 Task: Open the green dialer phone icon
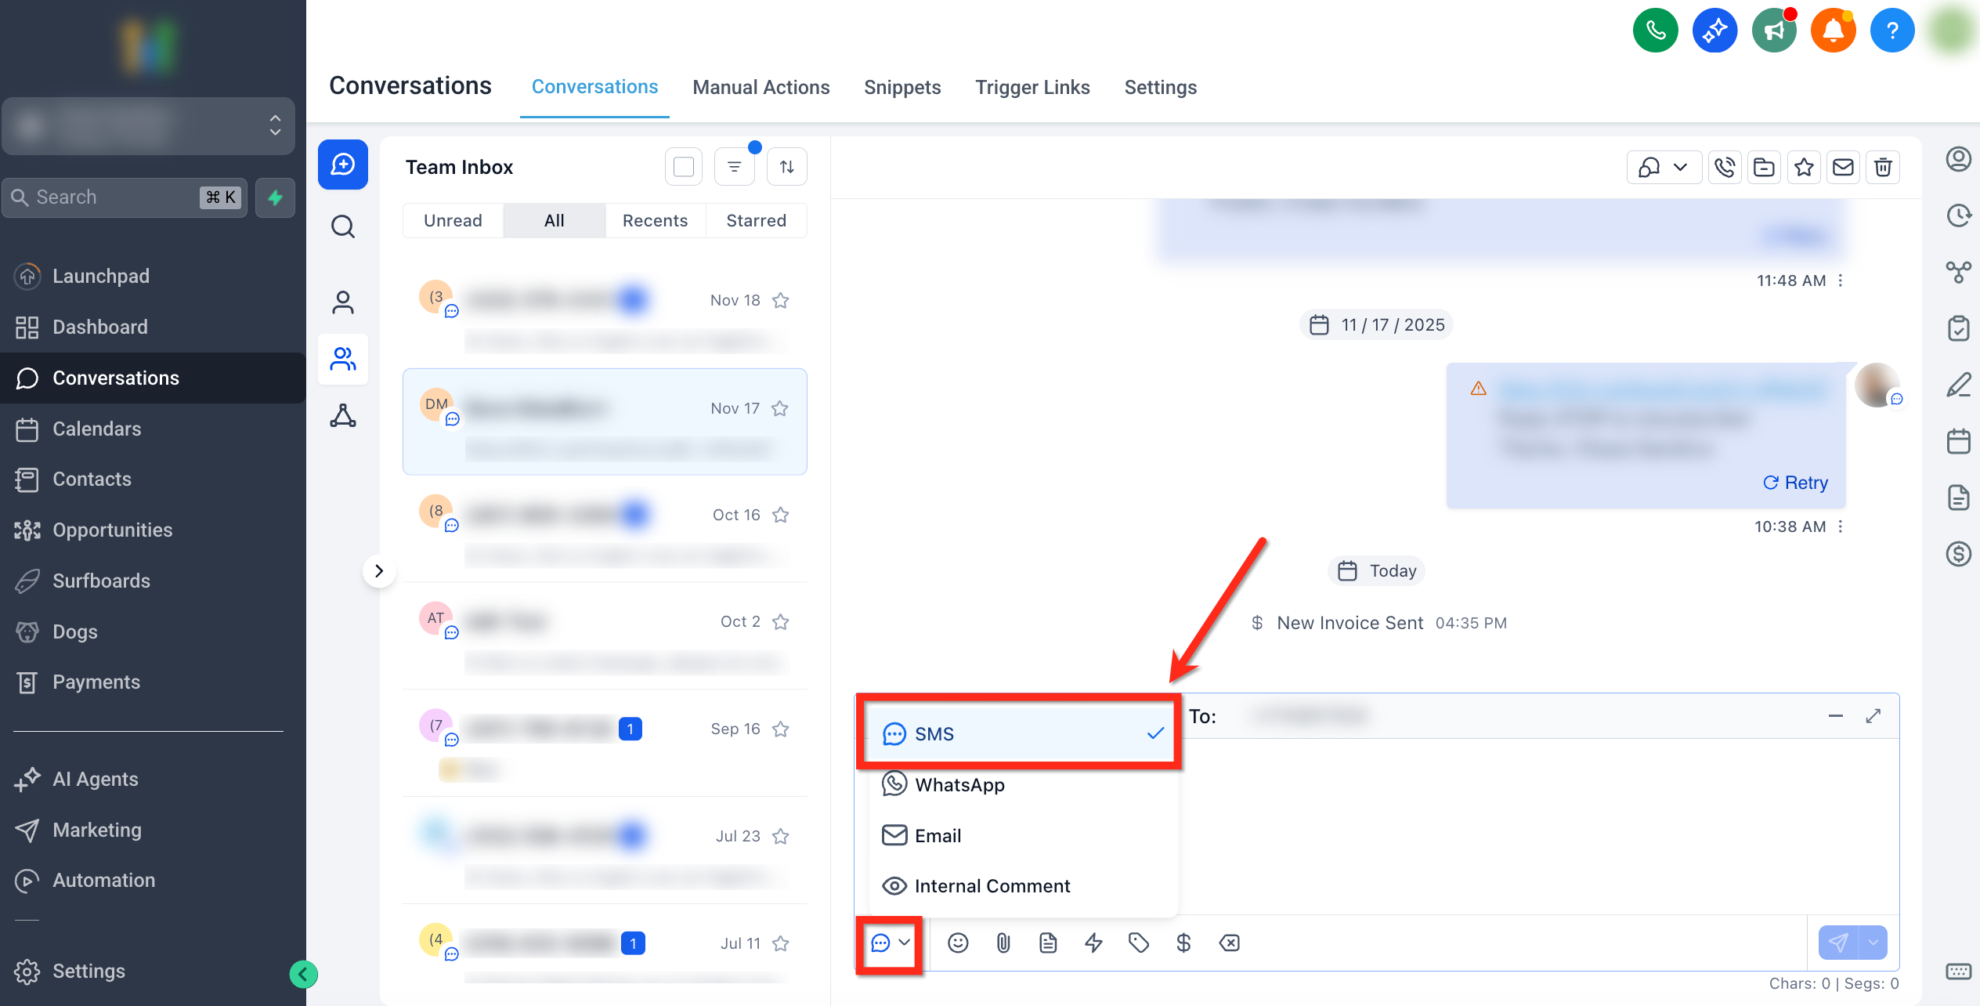pyautogui.click(x=1655, y=31)
